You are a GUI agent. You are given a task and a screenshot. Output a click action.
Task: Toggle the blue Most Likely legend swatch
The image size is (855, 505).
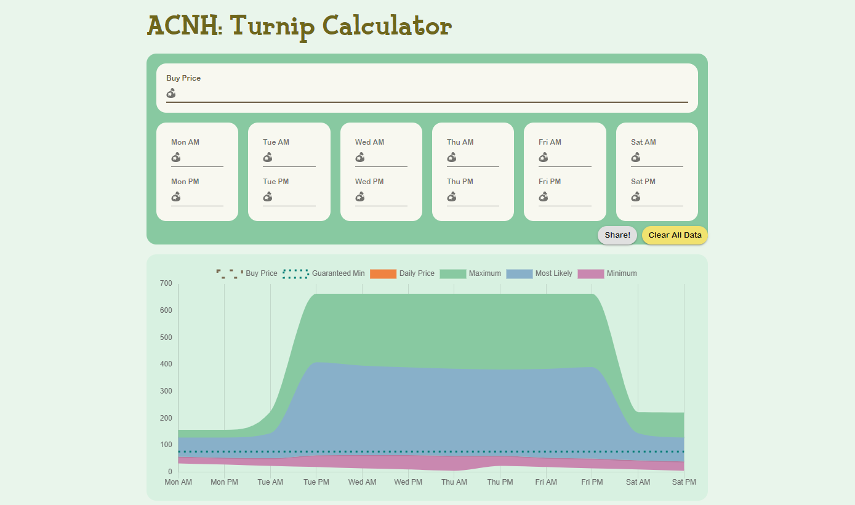(x=520, y=273)
